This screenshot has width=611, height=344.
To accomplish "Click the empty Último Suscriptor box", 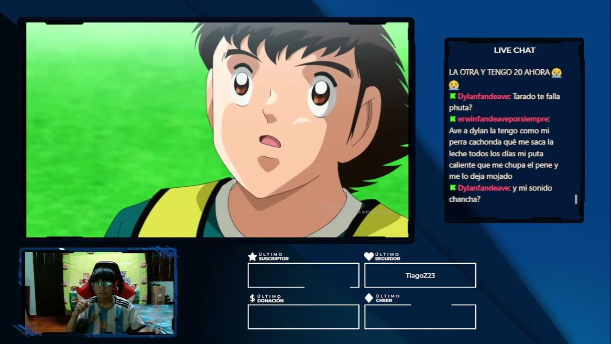I will 303,275.
